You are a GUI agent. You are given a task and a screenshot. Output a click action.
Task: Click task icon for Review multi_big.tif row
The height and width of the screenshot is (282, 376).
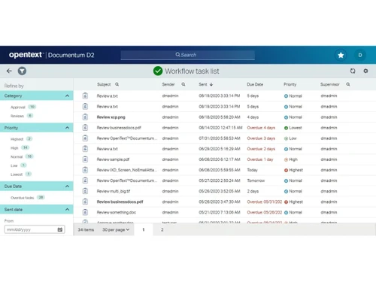pos(85,191)
